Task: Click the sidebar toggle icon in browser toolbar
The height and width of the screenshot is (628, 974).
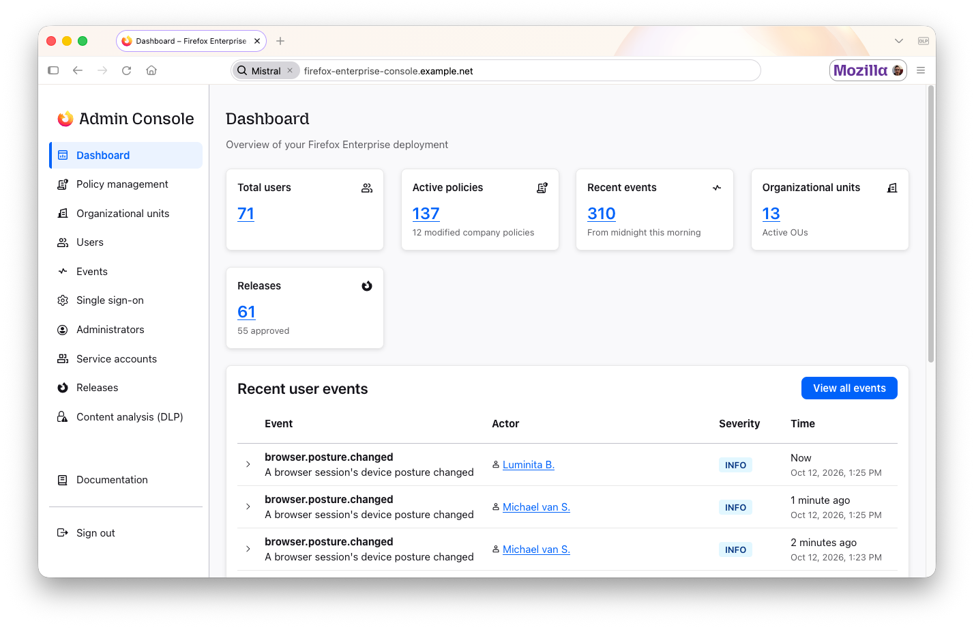Action: pos(53,70)
